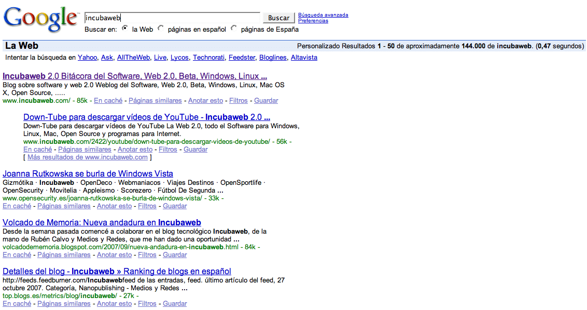
Task: Choose "páginas de España" radio option
Action: (234, 29)
